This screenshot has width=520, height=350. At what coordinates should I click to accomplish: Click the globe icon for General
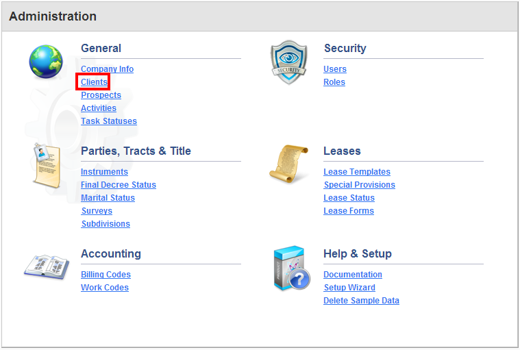[46, 62]
